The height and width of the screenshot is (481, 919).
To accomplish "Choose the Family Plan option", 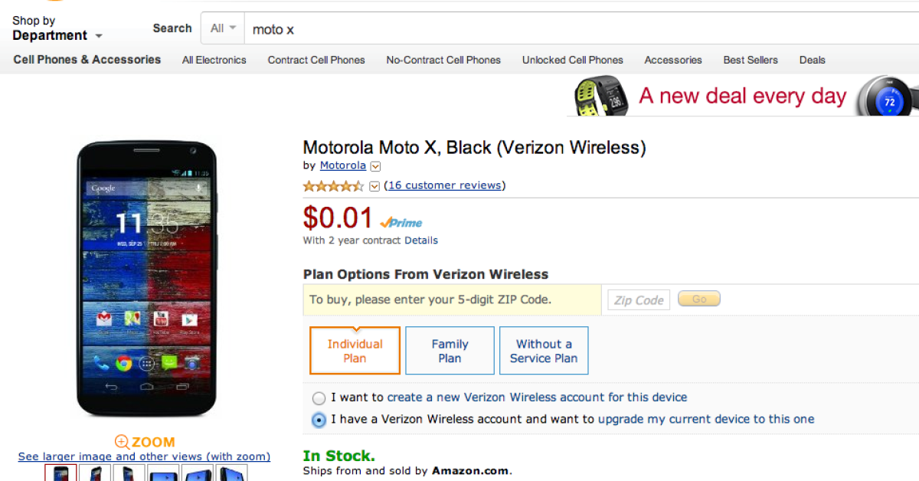I will pos(450,351).
